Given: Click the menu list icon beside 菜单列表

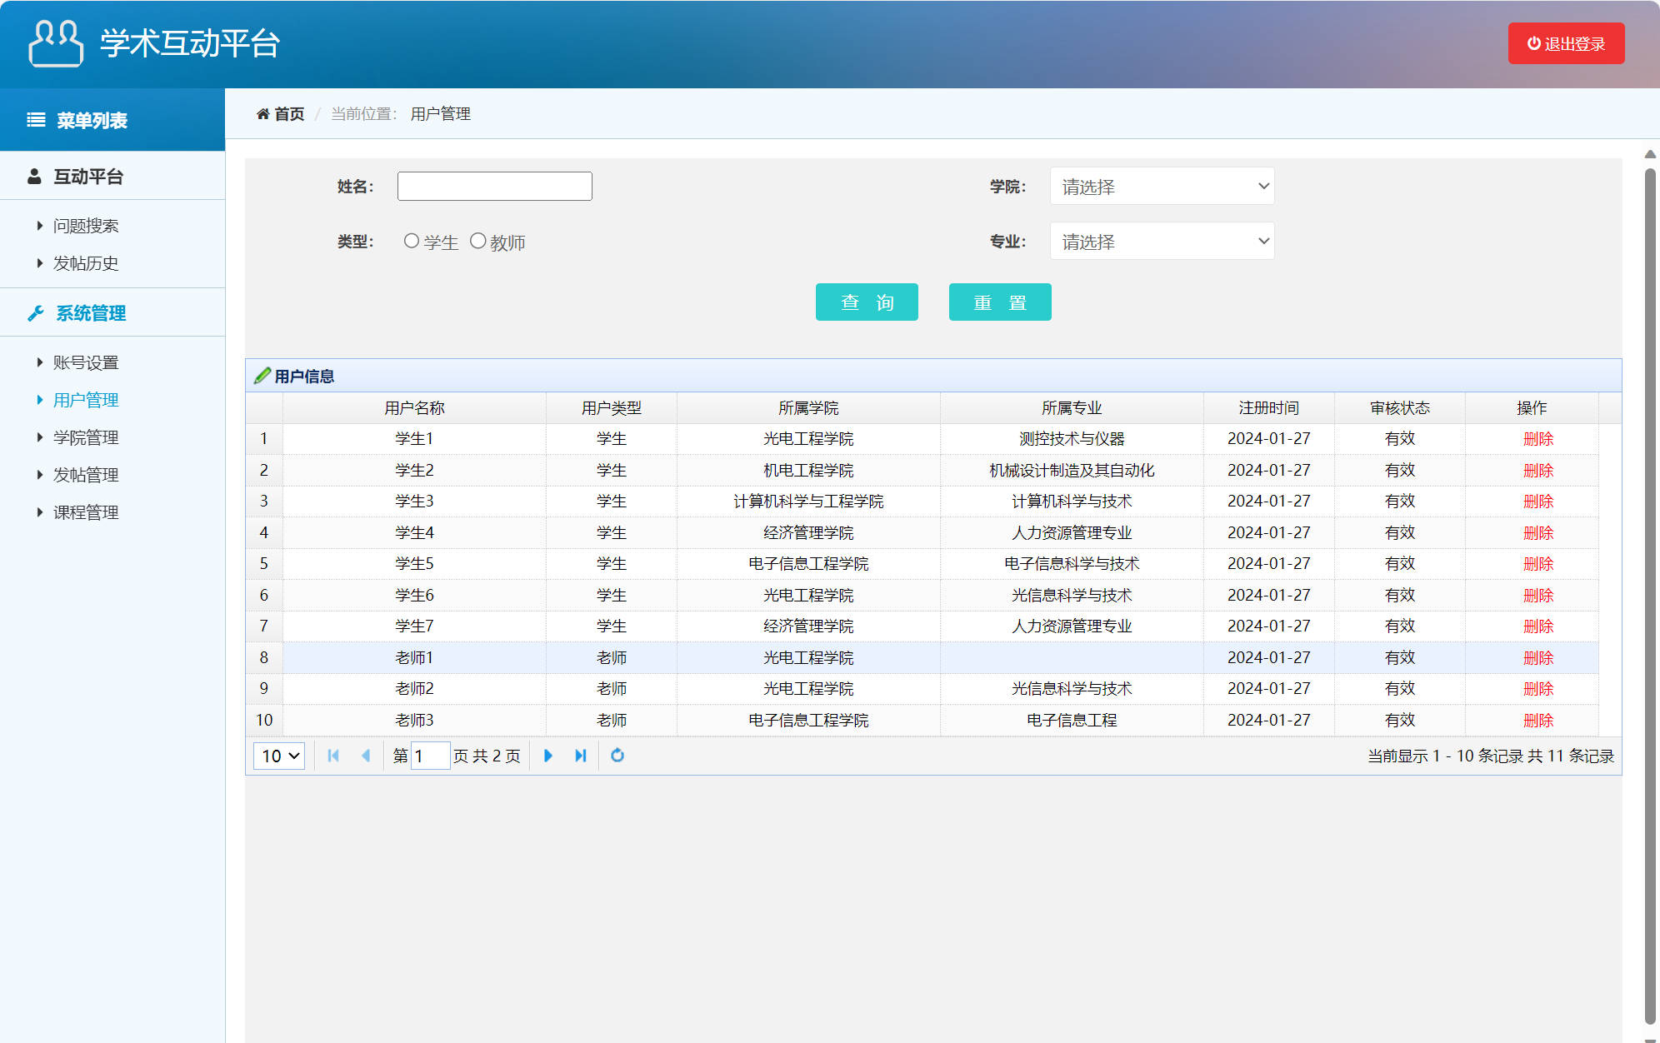Looking at the screenshot, I should tap(35, 119).
